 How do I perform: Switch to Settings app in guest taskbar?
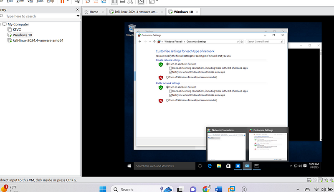238,166
